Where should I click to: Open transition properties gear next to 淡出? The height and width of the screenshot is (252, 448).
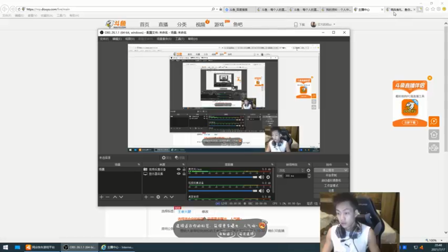coord(309,170)
